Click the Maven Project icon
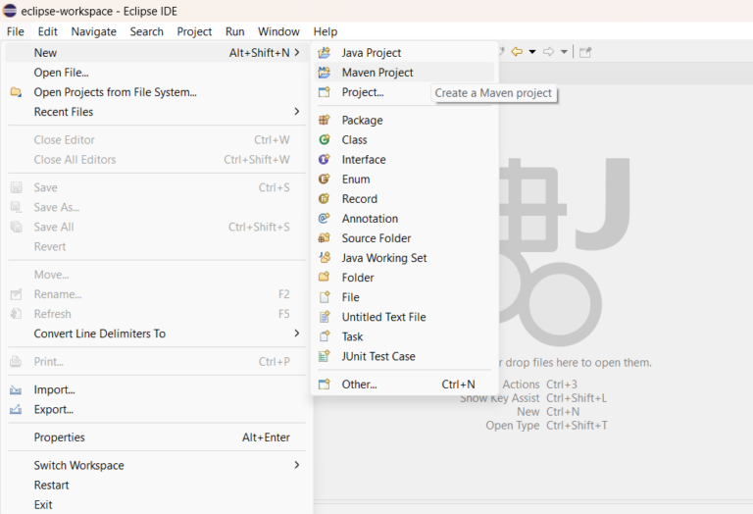This screenshot has height=514, width=753. [325, 72]
